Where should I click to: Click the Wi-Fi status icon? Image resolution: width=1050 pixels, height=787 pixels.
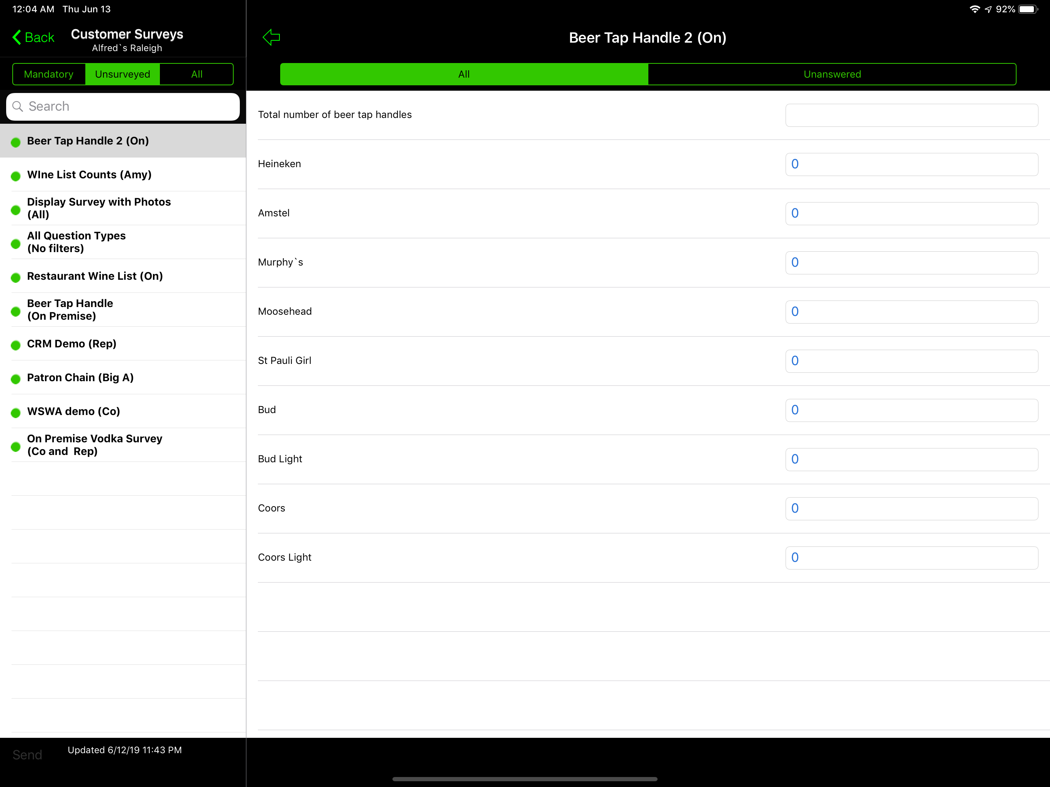975,9
